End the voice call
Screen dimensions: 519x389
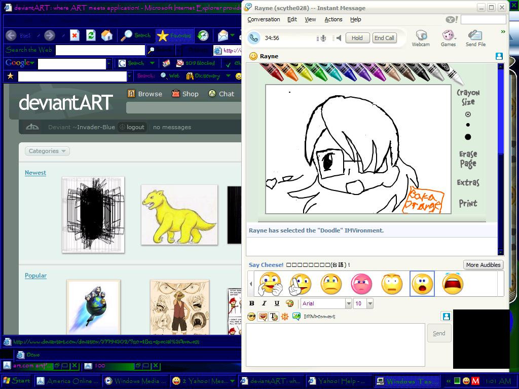(384, 38)
